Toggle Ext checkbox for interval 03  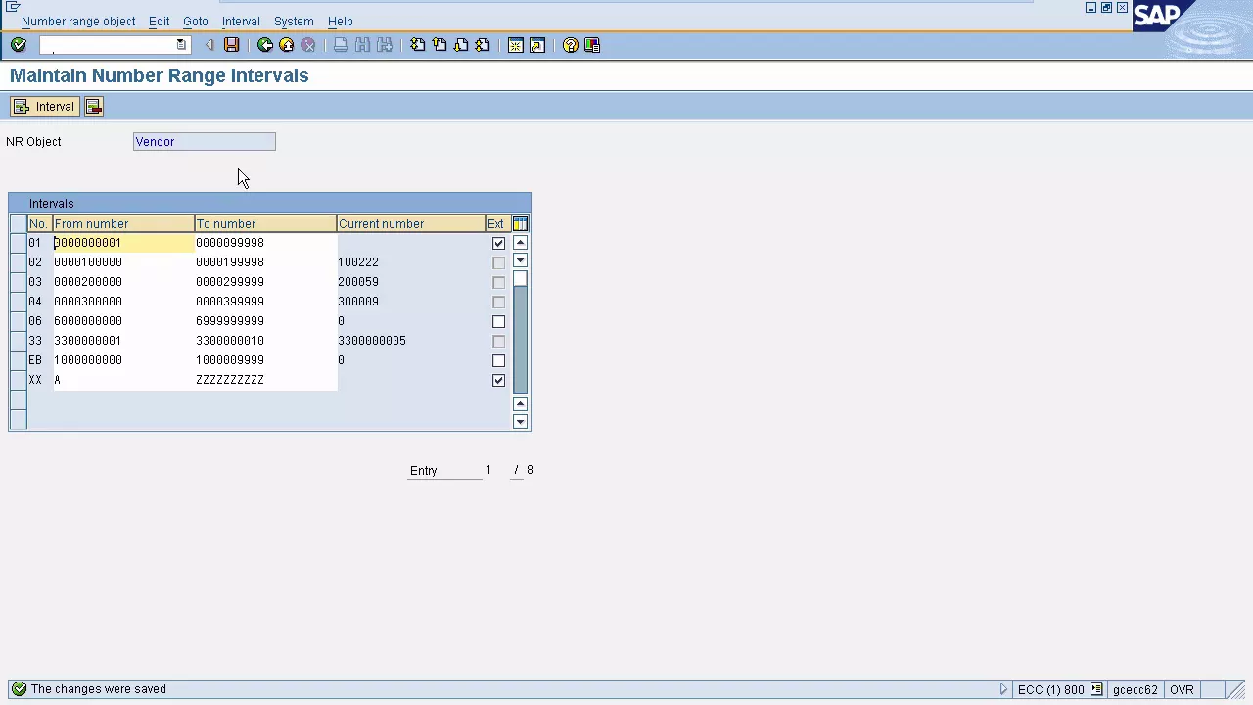coord(499,282)
